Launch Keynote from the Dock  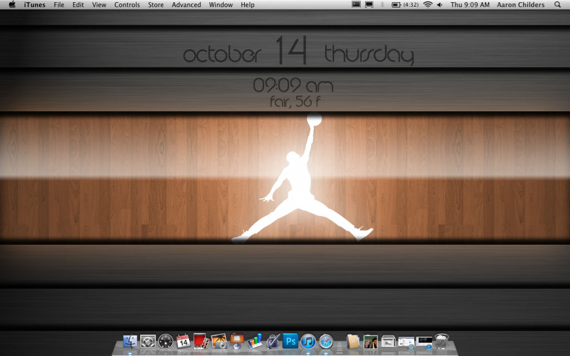pos(237,342)
